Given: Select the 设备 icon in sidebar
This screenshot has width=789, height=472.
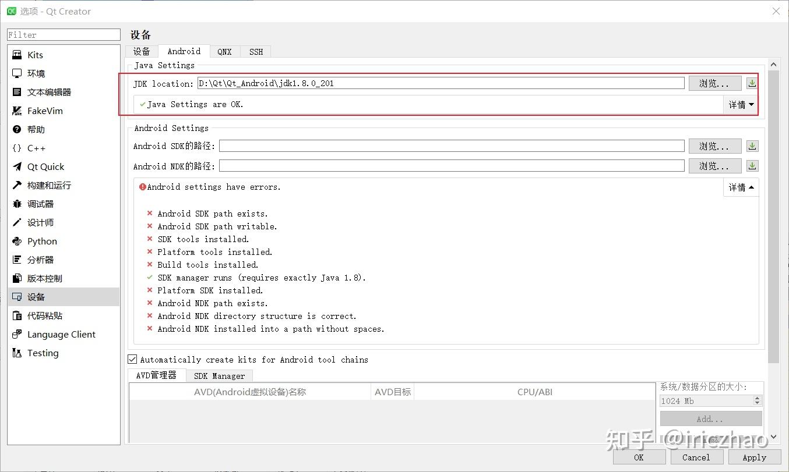Looking at the screenshot, I should pyautogui.click(x=17, y=297).
